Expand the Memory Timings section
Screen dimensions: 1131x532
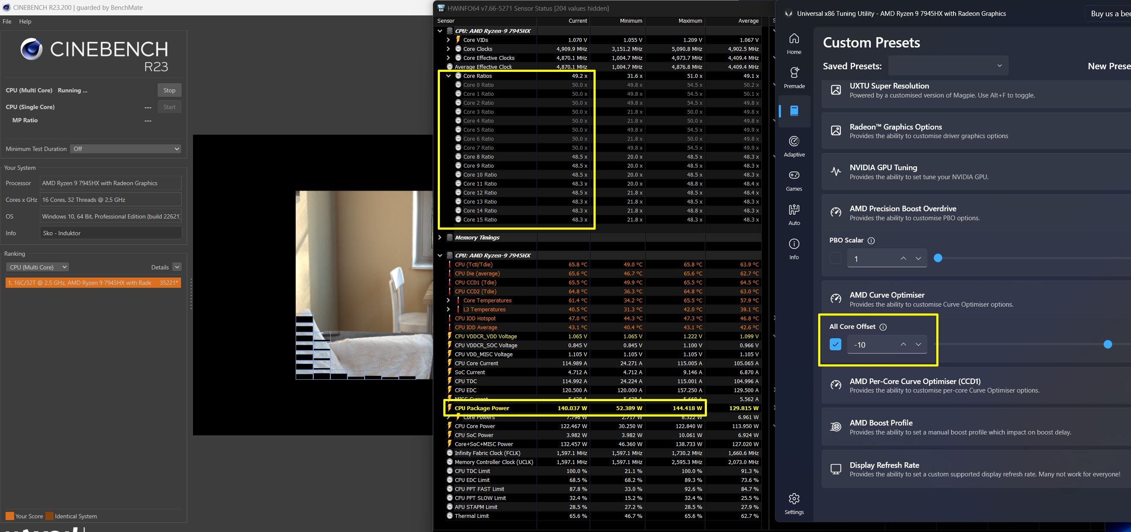click(439, 237)
